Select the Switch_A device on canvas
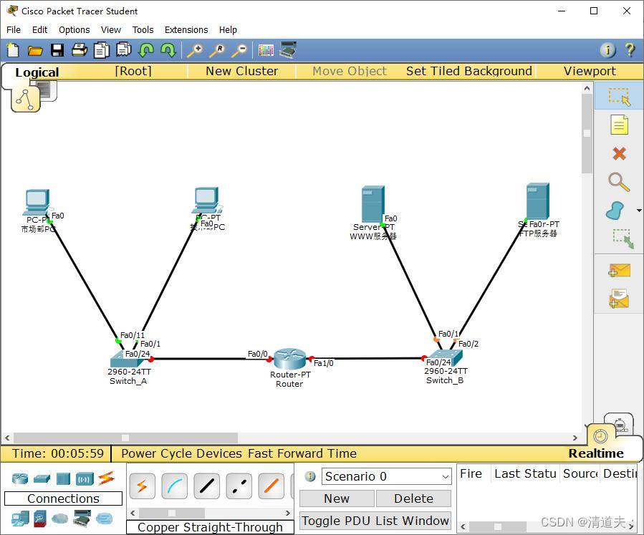 point(128,358)
